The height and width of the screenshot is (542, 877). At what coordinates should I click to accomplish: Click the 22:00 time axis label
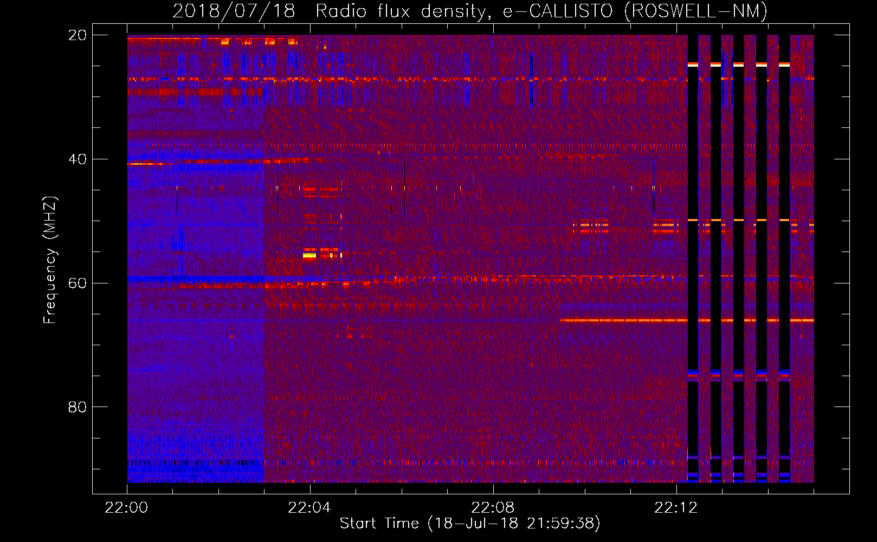pyautogui.click(x=126, y=508)
